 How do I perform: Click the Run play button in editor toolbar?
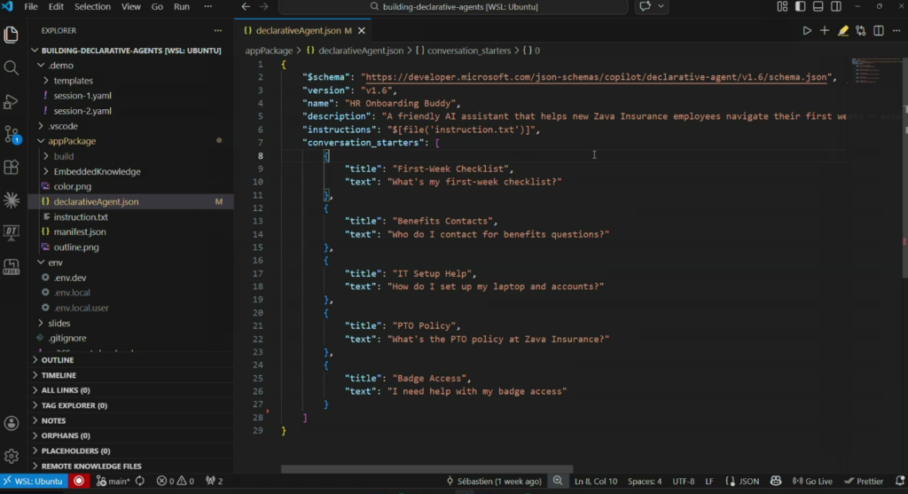tap(807, 30)
